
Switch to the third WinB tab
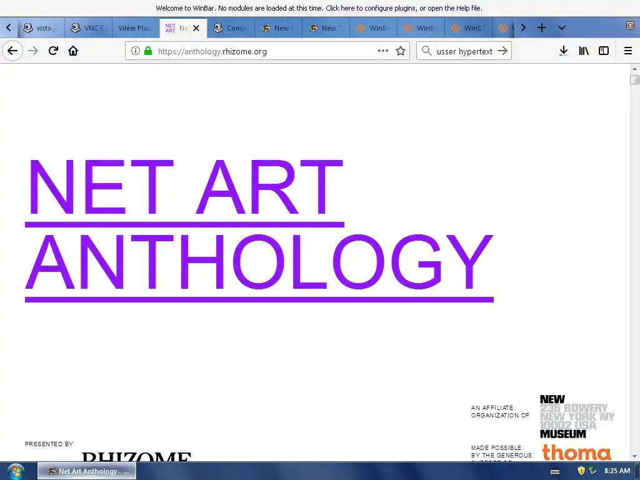tap(468, 27)
